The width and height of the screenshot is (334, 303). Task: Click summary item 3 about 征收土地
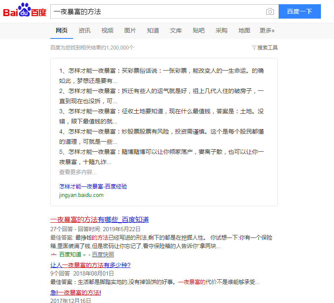(161, 116)
